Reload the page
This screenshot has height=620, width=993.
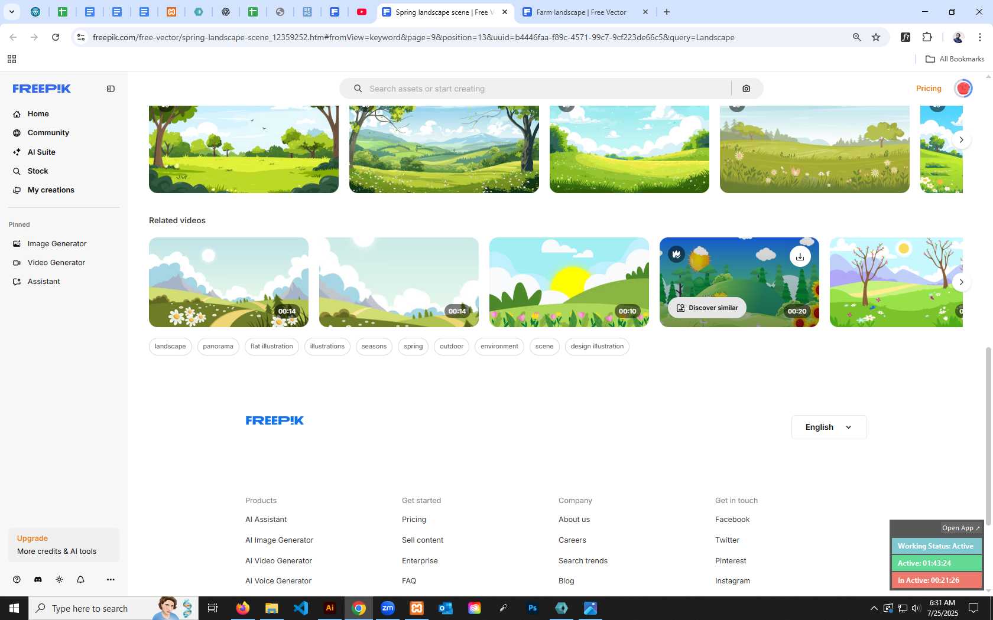point(56,37)
